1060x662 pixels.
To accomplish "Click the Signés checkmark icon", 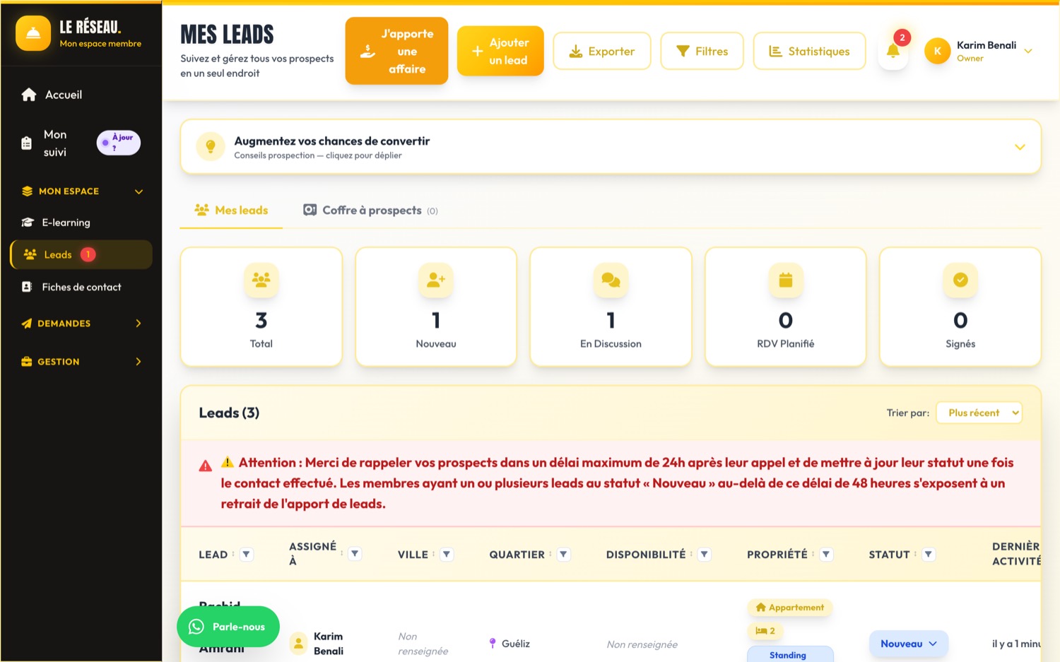I will (960, 280).
